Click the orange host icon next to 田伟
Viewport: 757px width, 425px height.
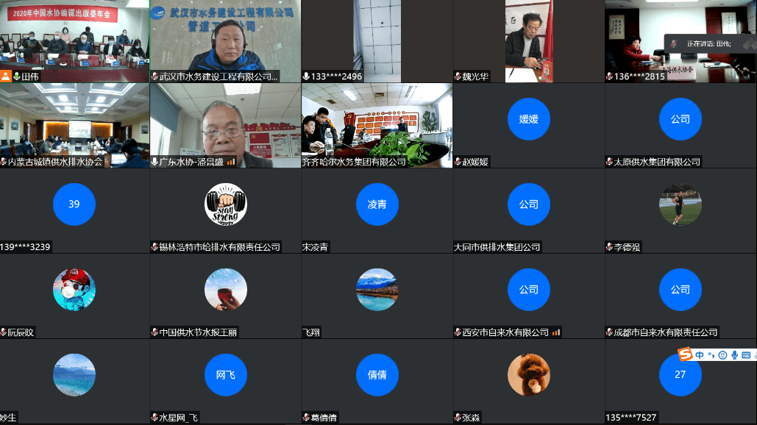[x=6, y=76]
